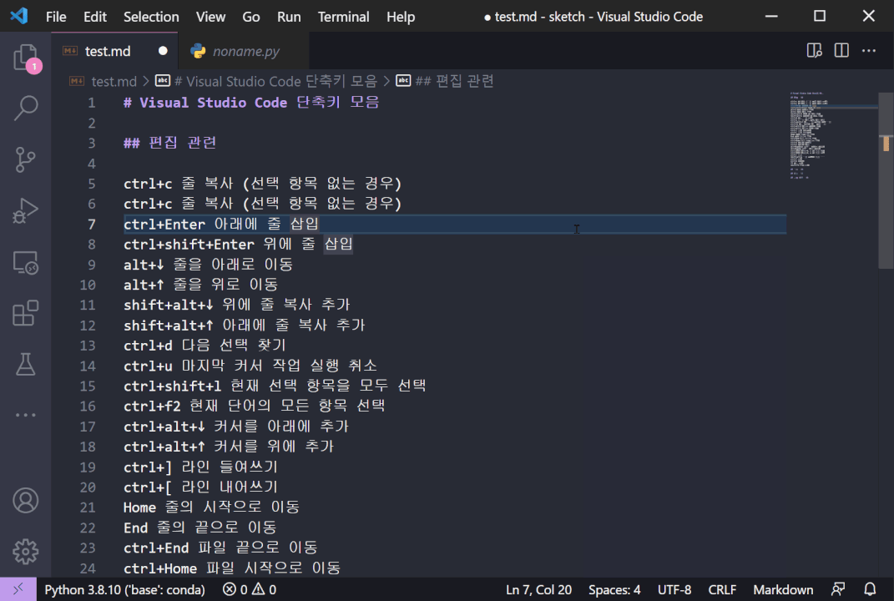Switch to the noname.py tab

click(x=244, y=51)
